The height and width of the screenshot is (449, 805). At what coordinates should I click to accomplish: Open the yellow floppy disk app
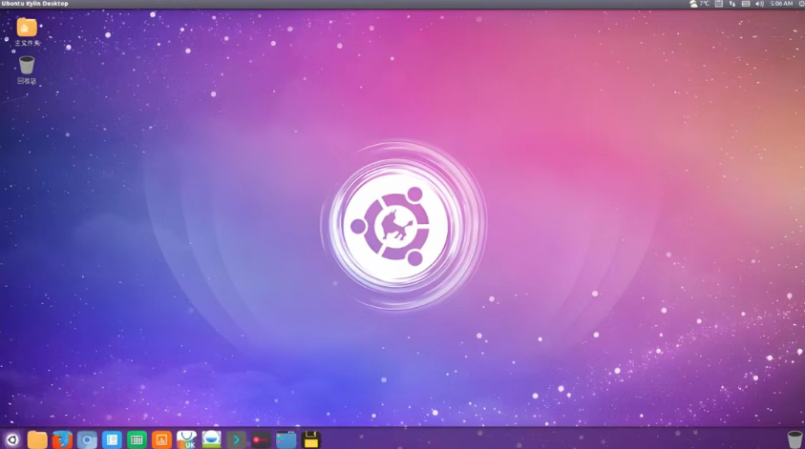point(310,439)
